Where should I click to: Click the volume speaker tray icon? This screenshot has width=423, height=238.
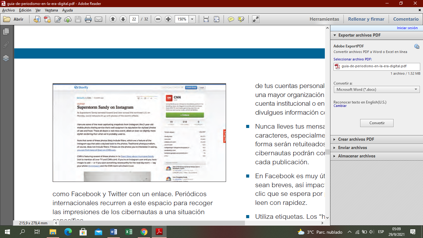tap(372, 232)
